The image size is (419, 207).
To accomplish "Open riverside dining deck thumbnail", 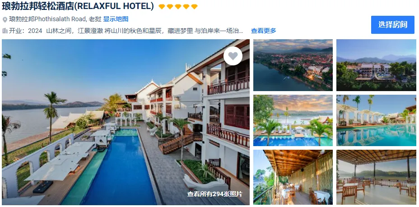I will click(376, 177).
